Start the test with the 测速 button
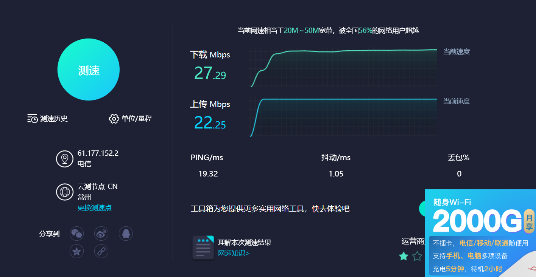Image resolution: width=536 pixels, height=277 pixels. coord(89,70)
